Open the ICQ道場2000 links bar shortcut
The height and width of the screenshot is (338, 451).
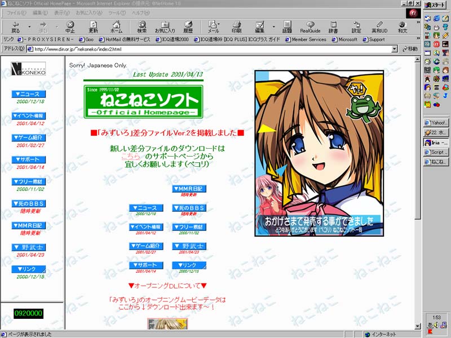[172, 39]
